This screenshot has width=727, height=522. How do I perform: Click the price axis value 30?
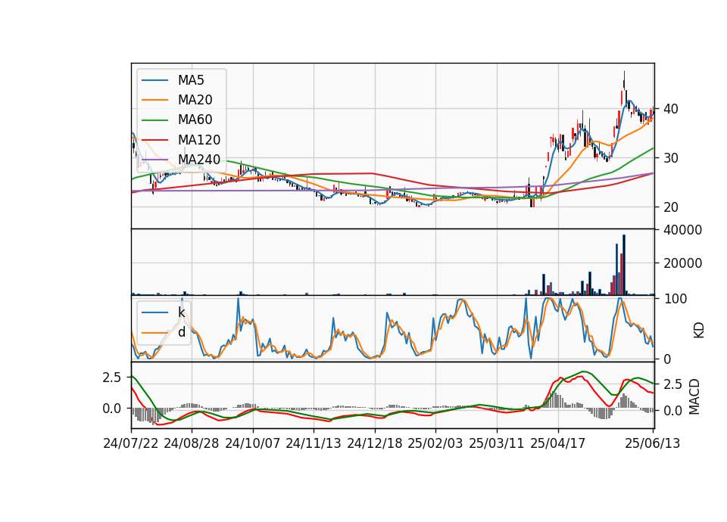[671, 158]
